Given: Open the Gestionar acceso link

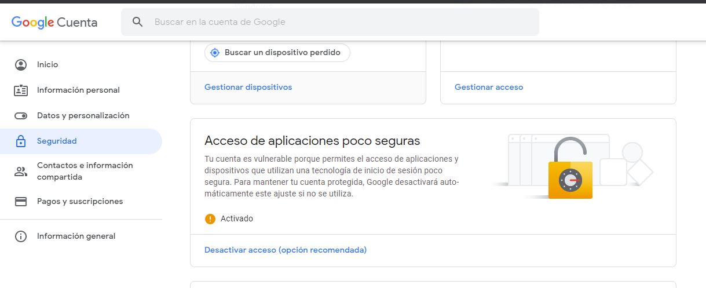Looking at the screenshot, I should [x=489, y=88].
